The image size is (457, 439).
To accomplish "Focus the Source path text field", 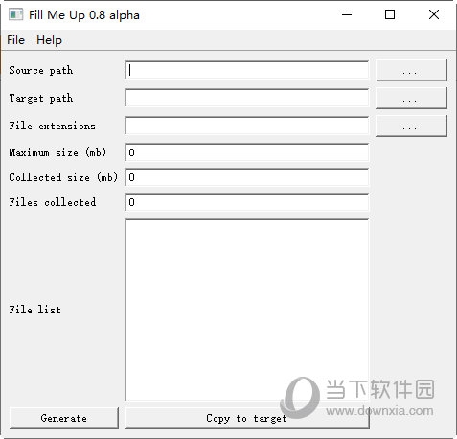I will 247,70.
